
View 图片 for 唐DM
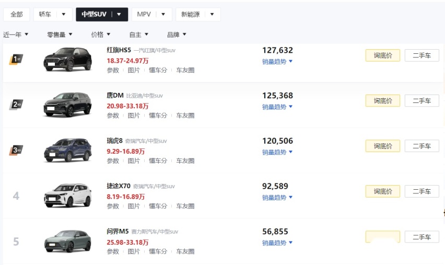tap(134, 116)
